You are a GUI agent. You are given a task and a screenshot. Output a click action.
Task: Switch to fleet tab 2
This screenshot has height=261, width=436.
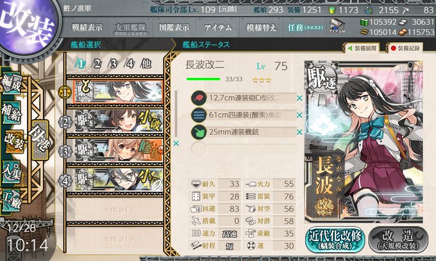click(x=97, y=64)
